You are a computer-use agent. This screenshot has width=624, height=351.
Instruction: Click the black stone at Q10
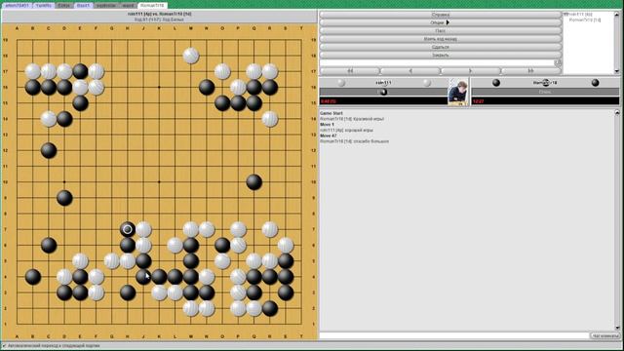(x=253, y=182)
